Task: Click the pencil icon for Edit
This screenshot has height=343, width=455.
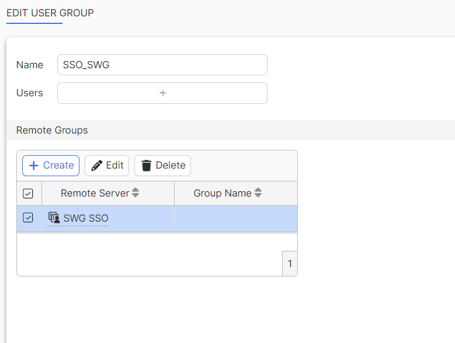Action: (97, 166)
